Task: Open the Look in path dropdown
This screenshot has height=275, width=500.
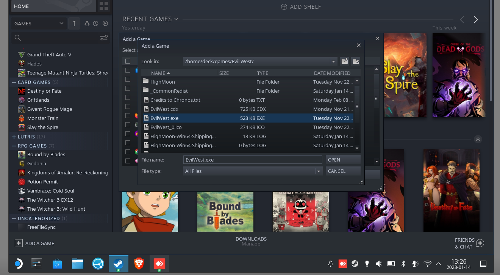Action: (333, 61)
